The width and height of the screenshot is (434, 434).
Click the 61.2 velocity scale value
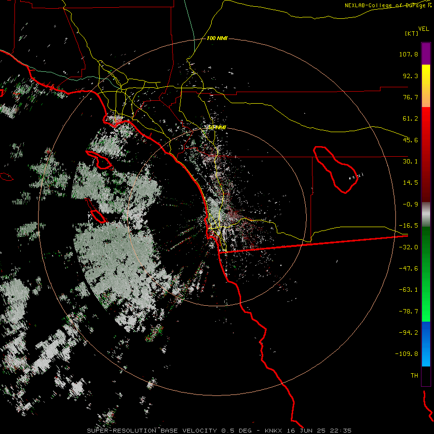(x=410, y=119)
